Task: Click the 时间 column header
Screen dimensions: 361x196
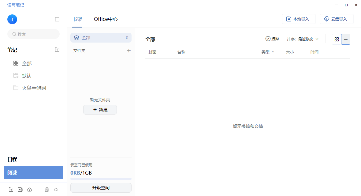Action: coord(314,52)
